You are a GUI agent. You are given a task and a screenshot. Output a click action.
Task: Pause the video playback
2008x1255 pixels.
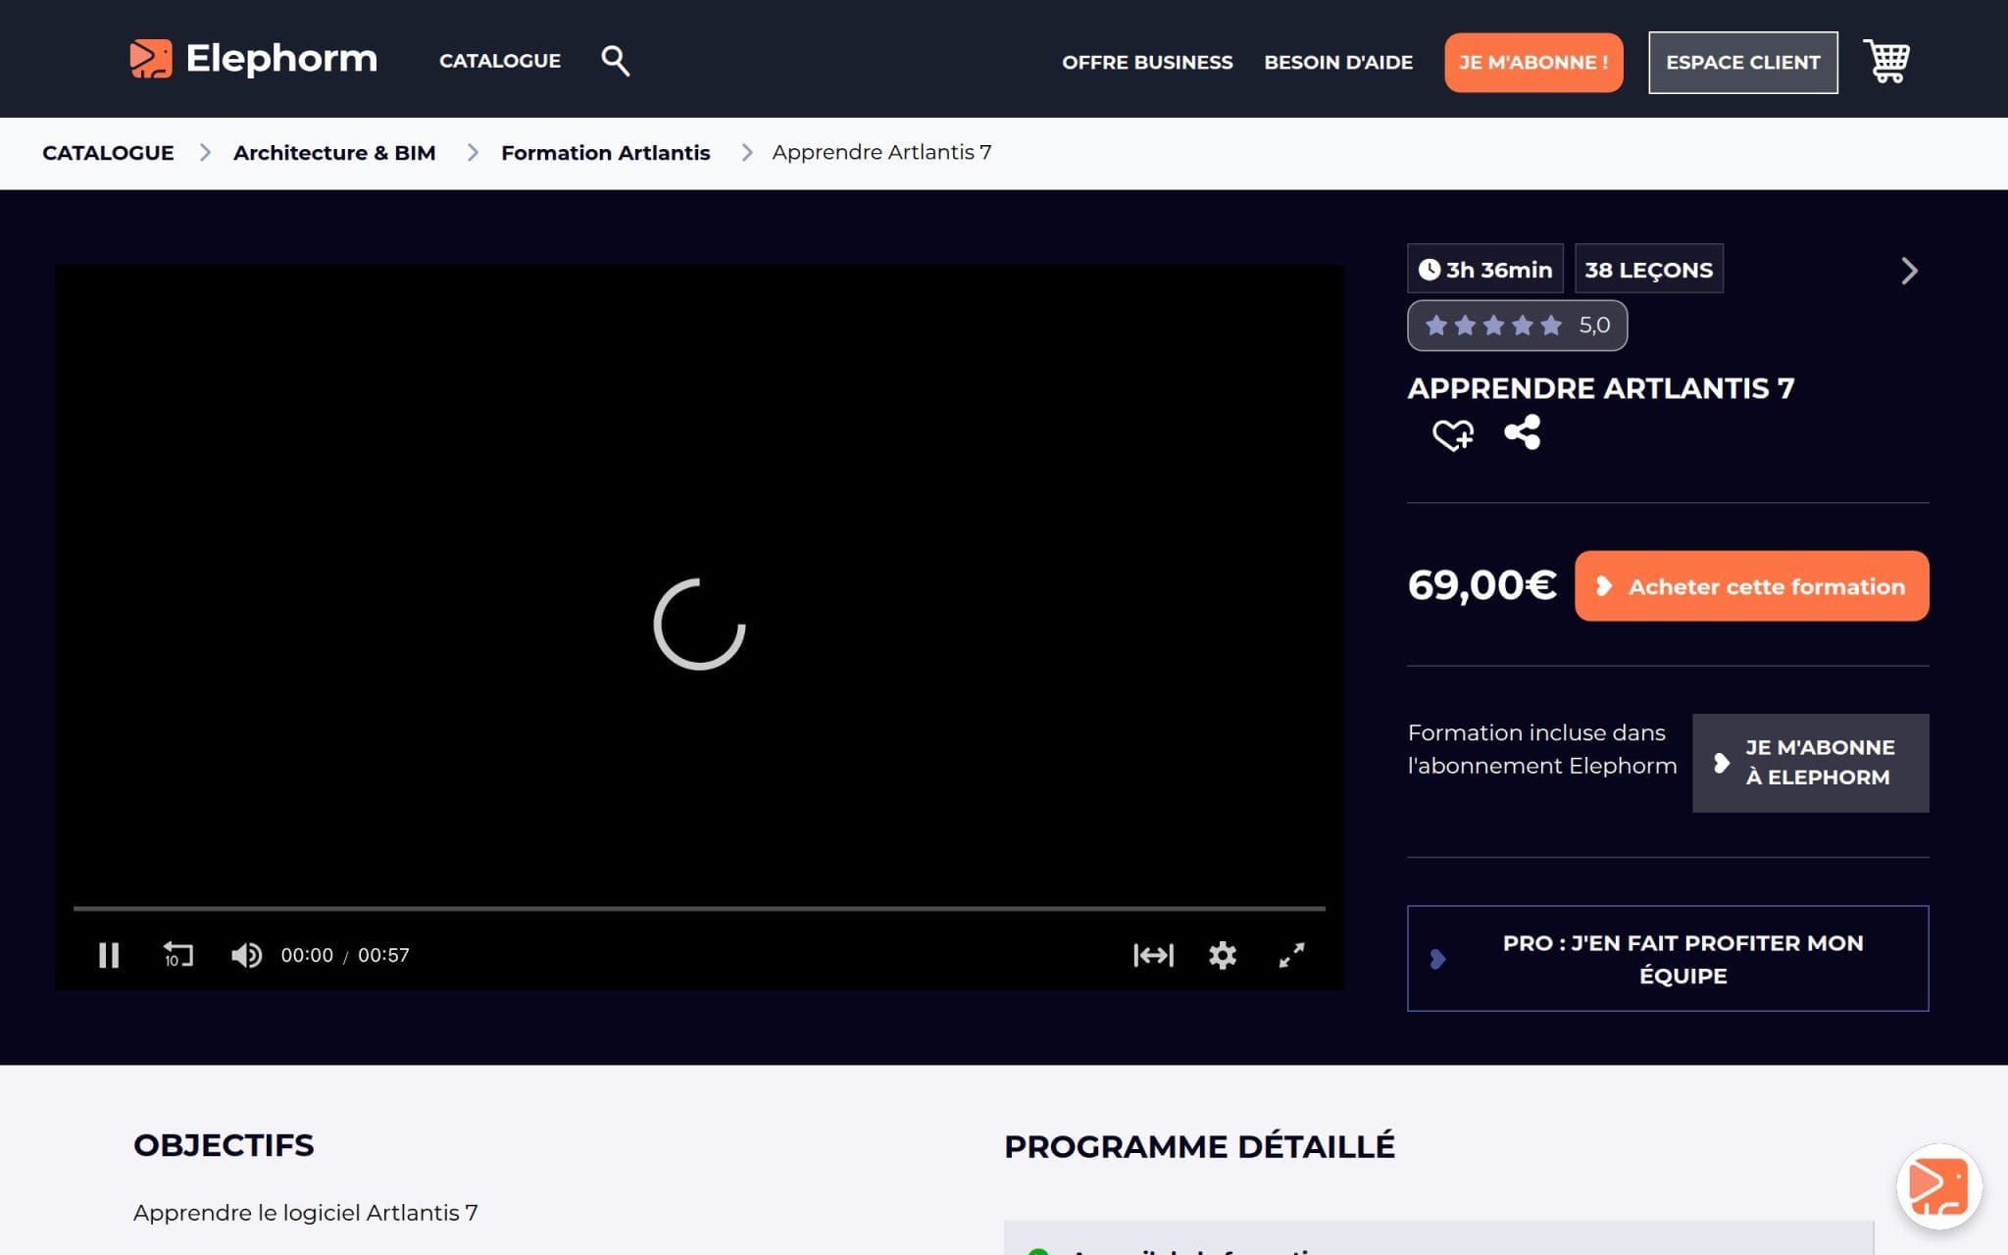pos(109,955)
